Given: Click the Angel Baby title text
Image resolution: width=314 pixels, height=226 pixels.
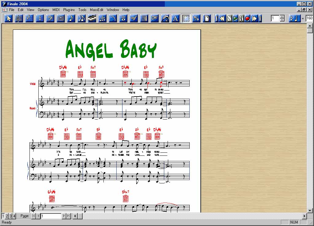Looking at the screenshot, I should coord(111,50).
